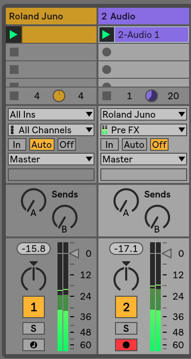Image resolution: width=191 pixels, height=359 pixels.
Task: Toggle the 2 Audio track activator 2
Action: coord(126,307)
